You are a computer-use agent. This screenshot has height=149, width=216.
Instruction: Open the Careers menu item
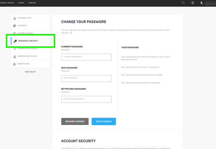(x=32, y=3)
